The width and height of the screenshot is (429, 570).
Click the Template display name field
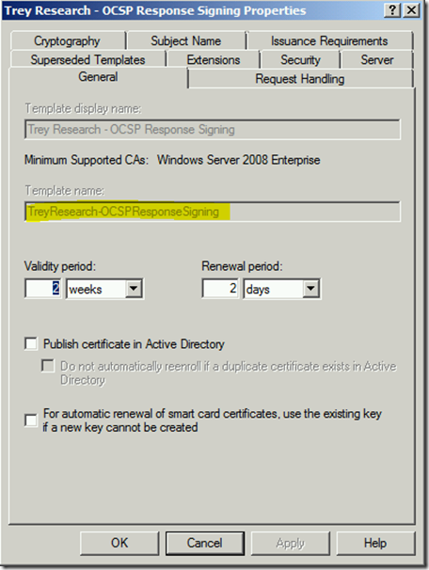[x=213, y=130]
